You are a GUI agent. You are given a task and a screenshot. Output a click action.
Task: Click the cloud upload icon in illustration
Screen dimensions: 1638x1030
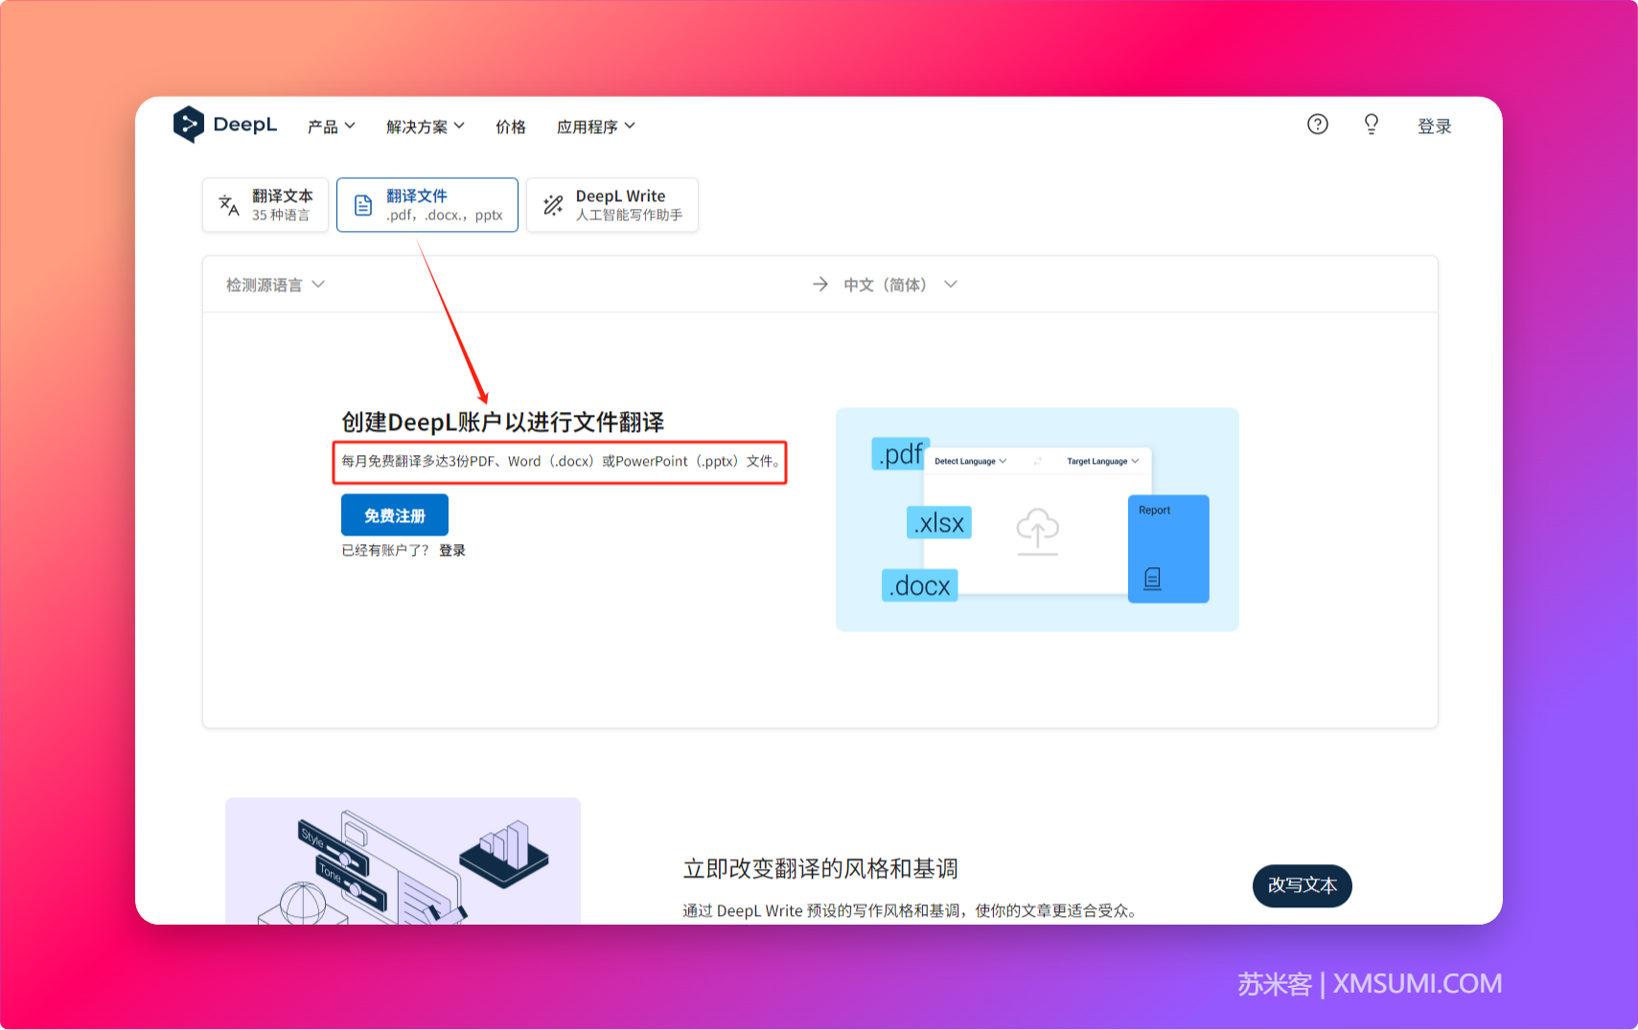tap(1037, 532)
